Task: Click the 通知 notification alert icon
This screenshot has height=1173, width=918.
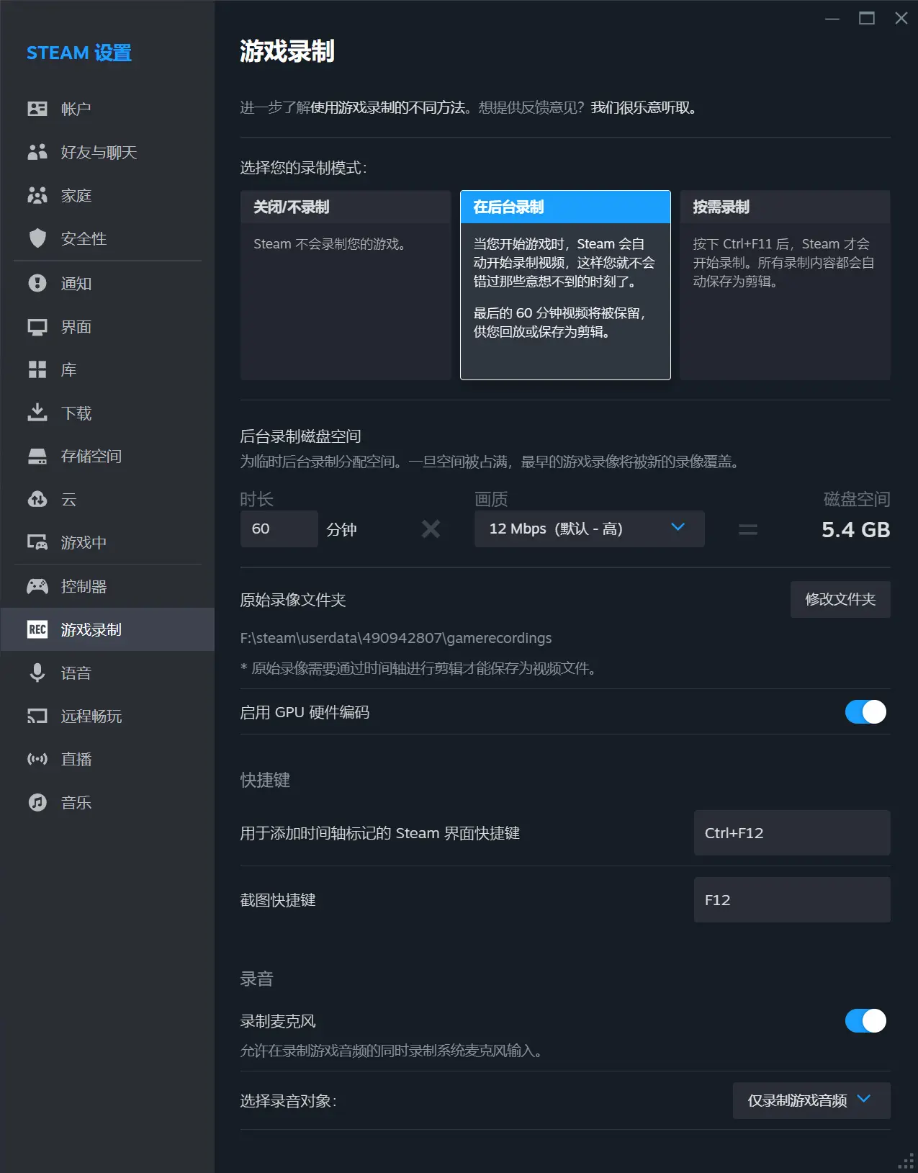Action: tap(37, 283)
